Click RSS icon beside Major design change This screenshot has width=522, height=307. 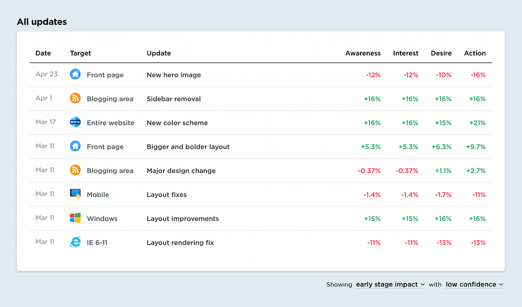75,170
